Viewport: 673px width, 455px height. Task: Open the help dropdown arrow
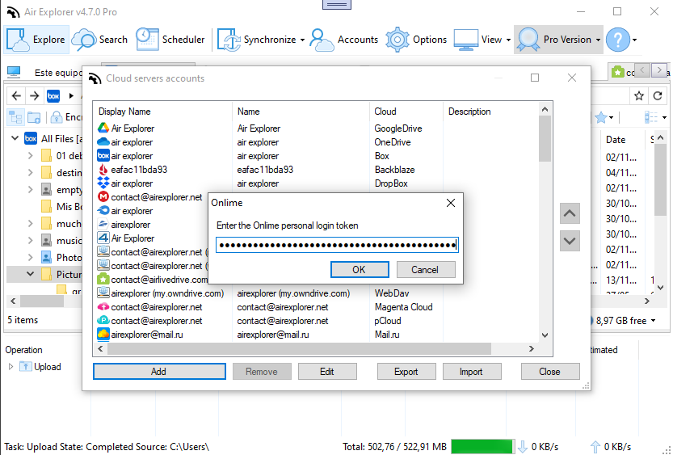tap(634, 40)
